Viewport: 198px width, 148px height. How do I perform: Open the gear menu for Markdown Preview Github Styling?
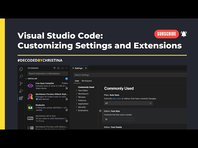[x=67, y=99]
